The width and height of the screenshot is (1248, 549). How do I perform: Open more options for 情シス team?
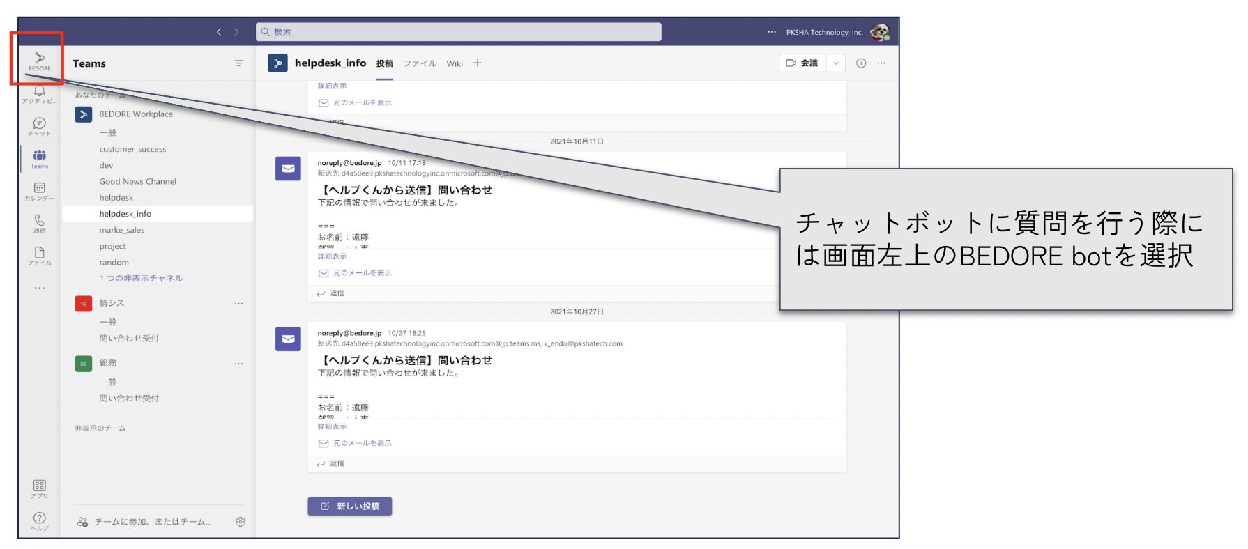238,304
